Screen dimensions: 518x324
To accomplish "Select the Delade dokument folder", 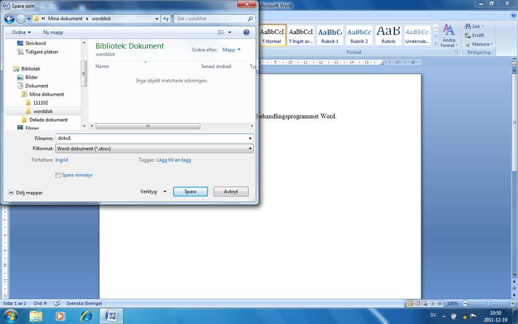I will click(45, 119).
